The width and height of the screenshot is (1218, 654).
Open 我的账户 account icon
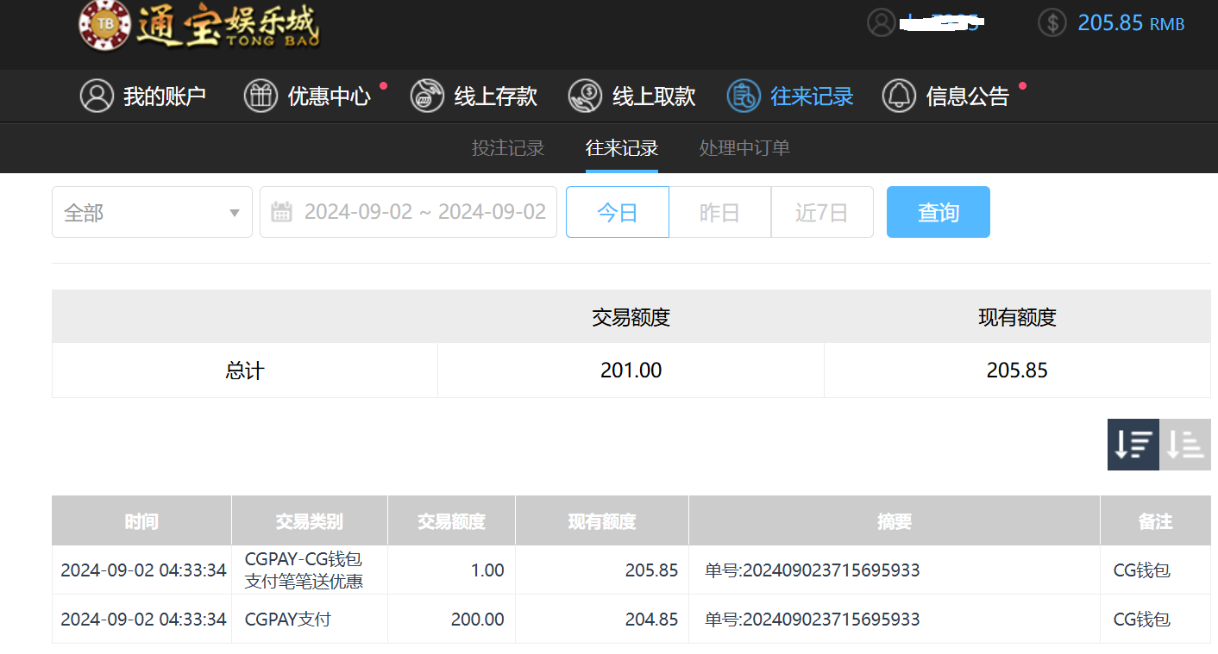point(97,96)
